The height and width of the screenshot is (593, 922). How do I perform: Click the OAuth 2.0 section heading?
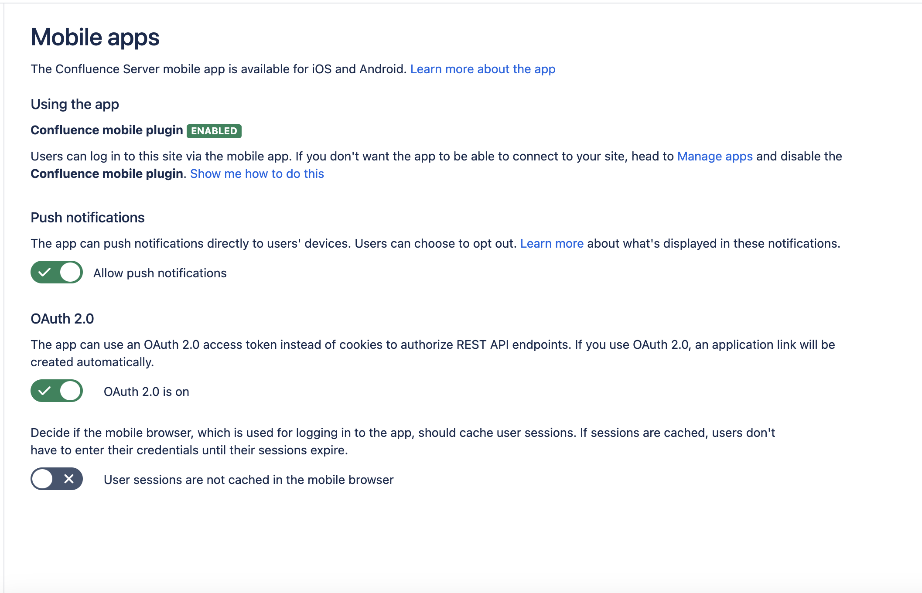point(62,319)
